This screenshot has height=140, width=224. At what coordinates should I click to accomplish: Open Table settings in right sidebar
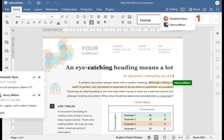pos(217,42)
